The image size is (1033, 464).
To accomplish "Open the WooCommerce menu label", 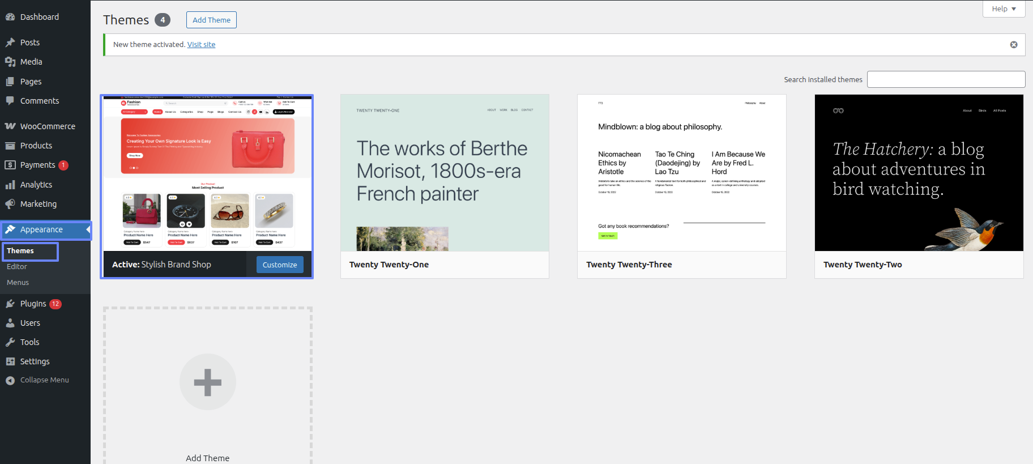I will point(48,126).
